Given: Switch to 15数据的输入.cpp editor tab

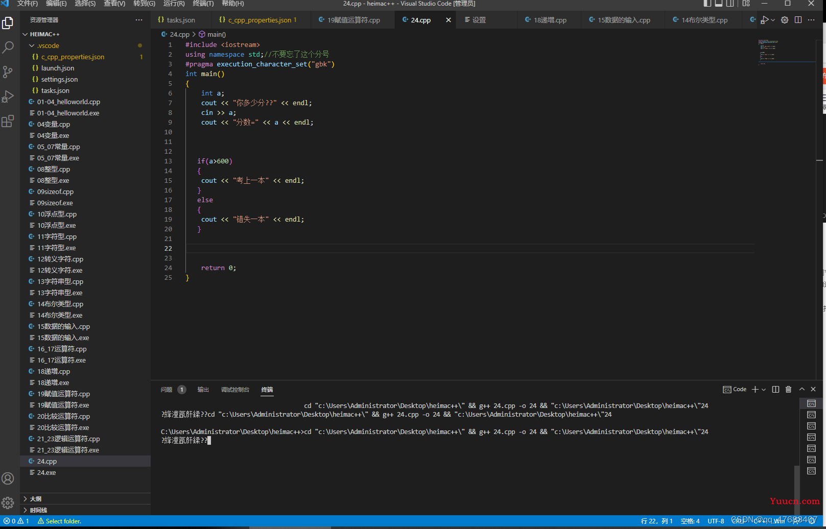Looking at the screenshot, I should point(624,20).
